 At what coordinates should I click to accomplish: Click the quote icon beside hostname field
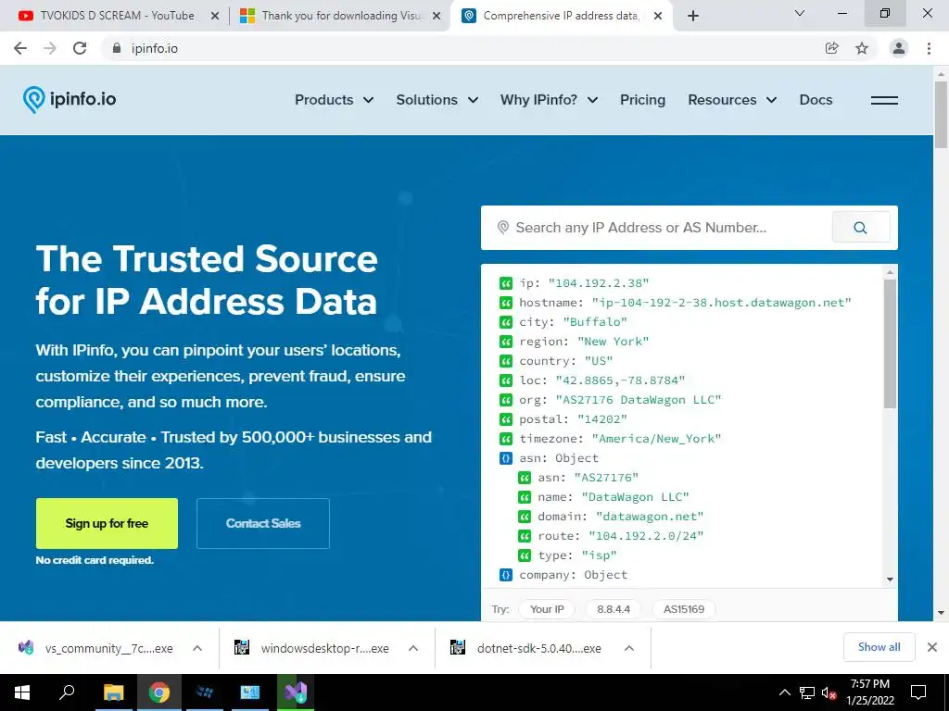(506, 303)
